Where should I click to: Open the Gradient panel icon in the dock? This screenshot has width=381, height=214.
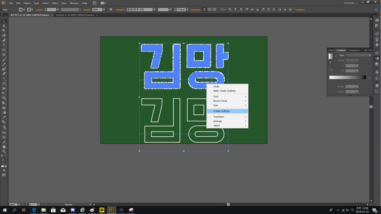click(377, 59)
